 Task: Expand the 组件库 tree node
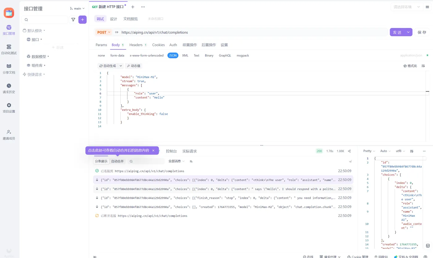point(45,65)
